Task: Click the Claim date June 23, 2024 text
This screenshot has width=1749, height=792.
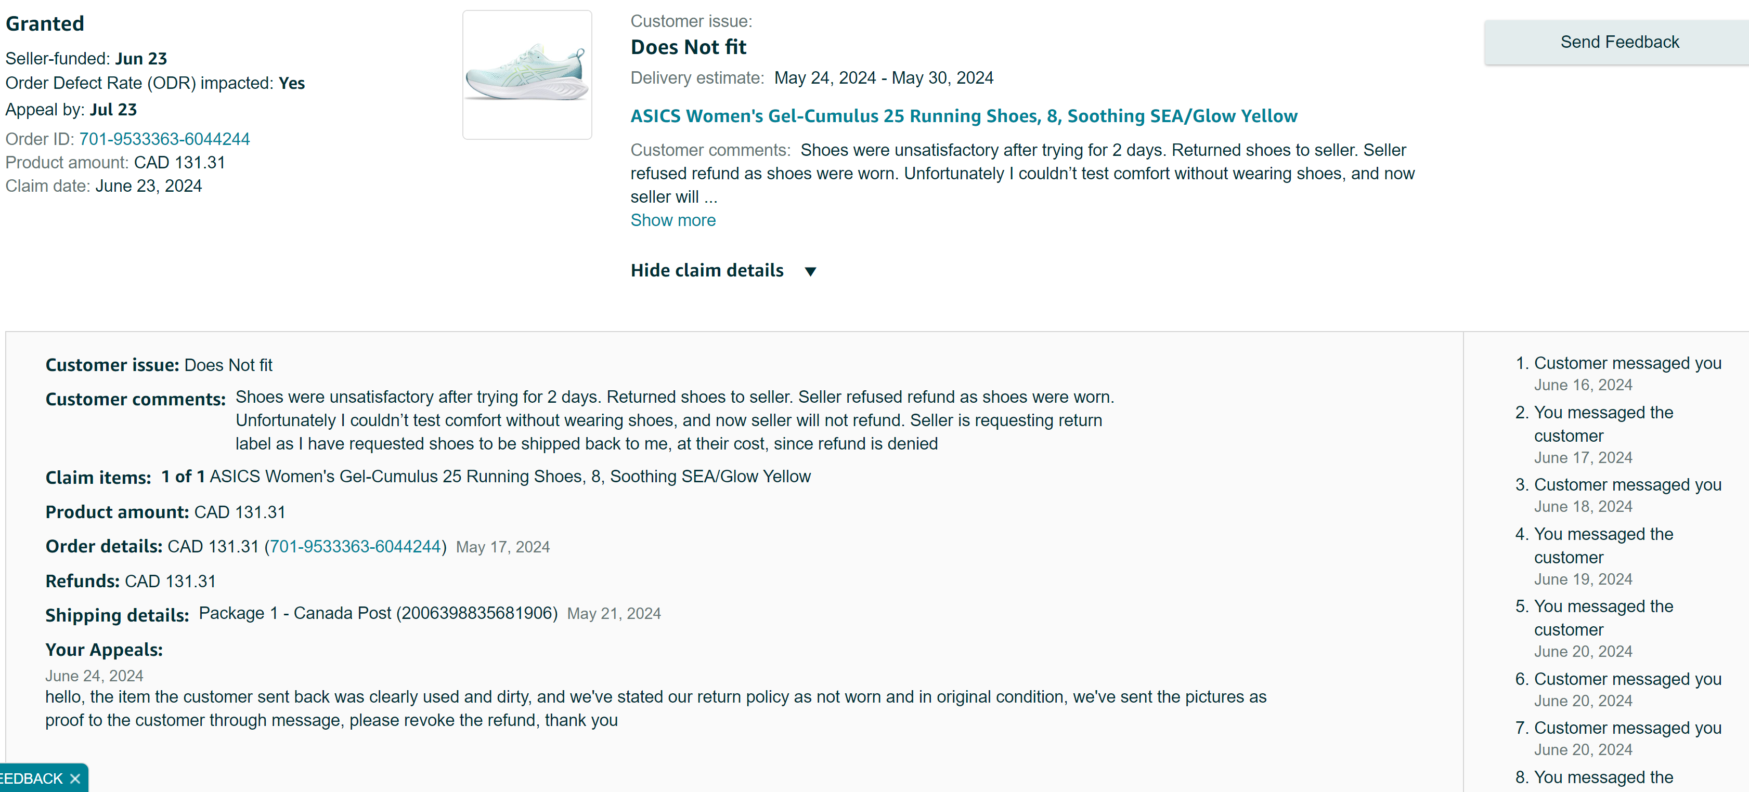Action: (104, 187)
